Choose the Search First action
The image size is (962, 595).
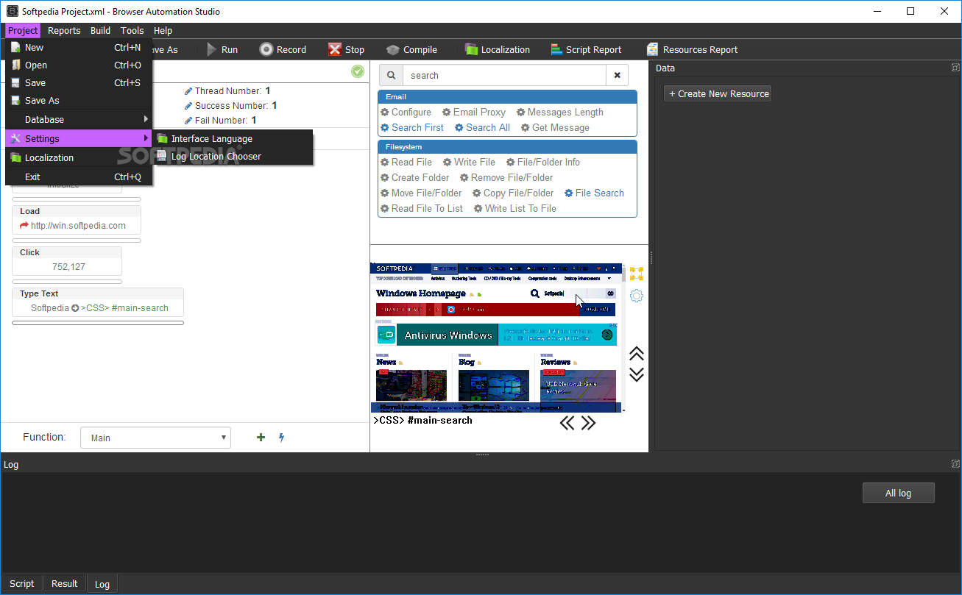coord(411,128)
